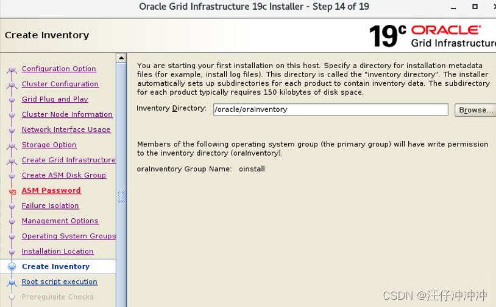Click the Create Inventory current-step bullet
The height and width of the screenshot is (307, 496).
click(12, 267)
